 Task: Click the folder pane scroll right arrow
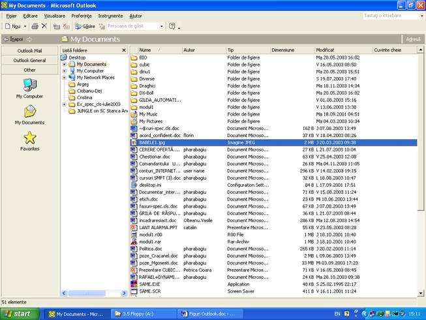pos(124,293)
